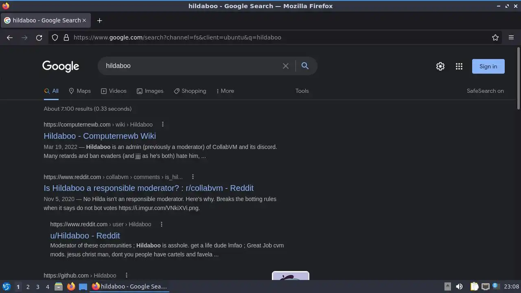Expand the More search categories menu

click(225, 91)
